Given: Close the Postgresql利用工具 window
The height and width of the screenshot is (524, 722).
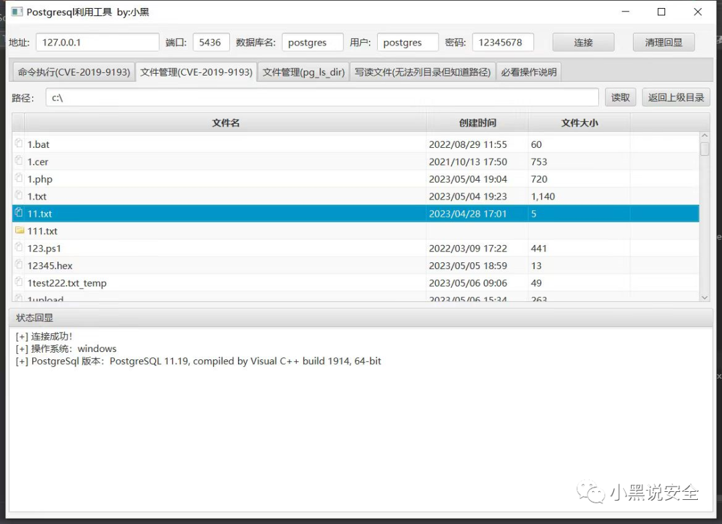Looking at the screenshot, I should pyautogui.click(x=697, y=12).
